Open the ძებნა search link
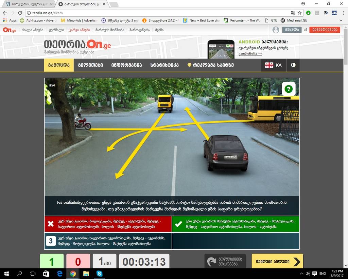Viewport: 348px width, 279px height. 159,30
